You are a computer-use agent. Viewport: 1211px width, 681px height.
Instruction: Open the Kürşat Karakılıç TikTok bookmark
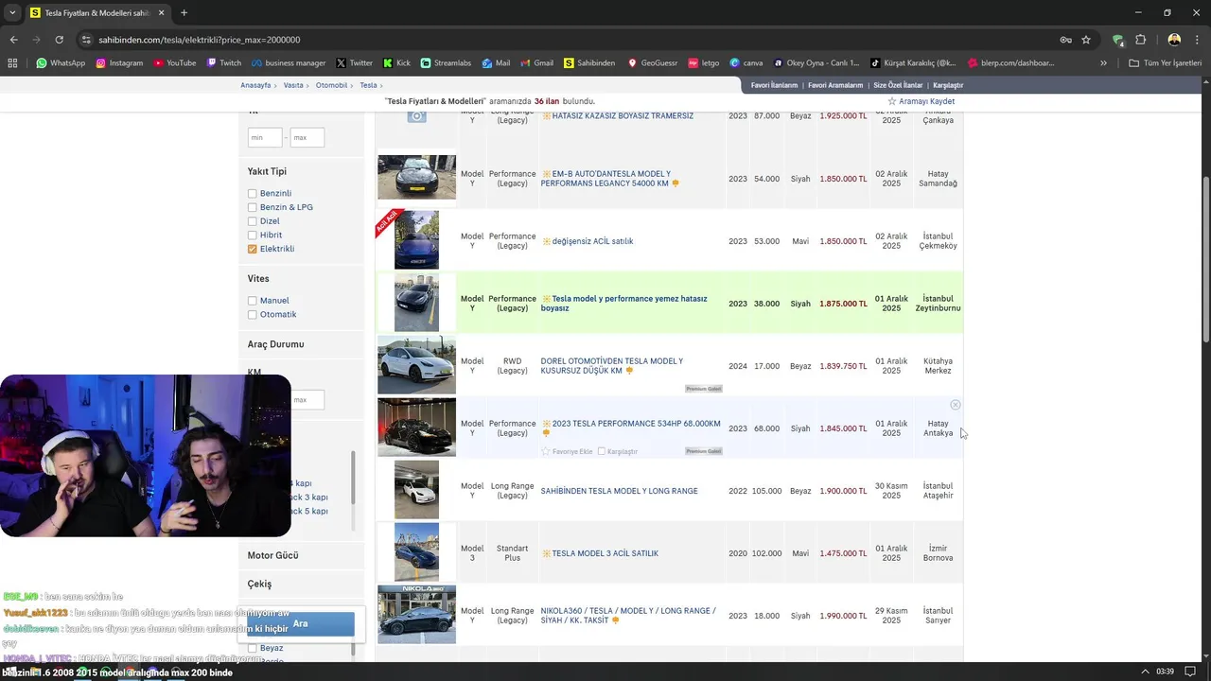914,63
